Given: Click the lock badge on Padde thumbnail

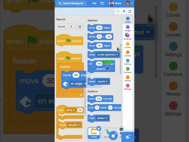Looking at the screenshot, I should click(x=99, y=128).
